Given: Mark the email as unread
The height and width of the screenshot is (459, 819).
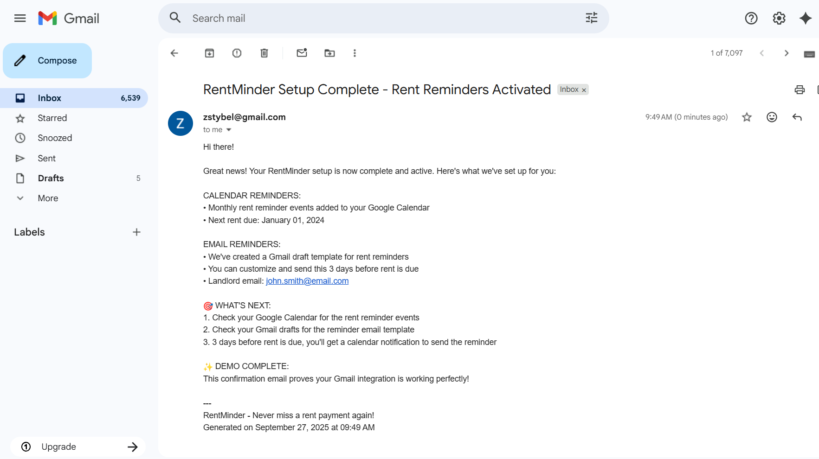Looking at the screenshot, I should click(x=302, y=53).
